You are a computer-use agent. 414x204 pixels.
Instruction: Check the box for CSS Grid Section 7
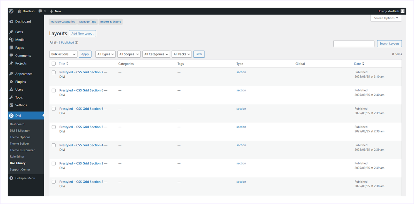click(54, 72)
